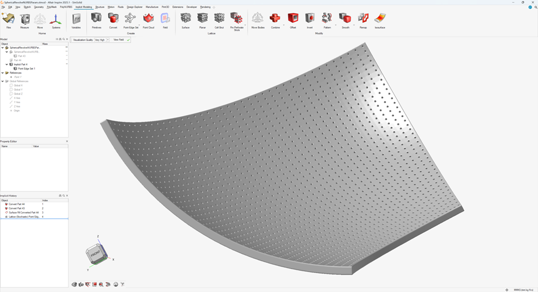The height and width of the screenshot is (292, 538).
Task: Toggle the Global Z plane checkbox
Action: pos(11,94)
